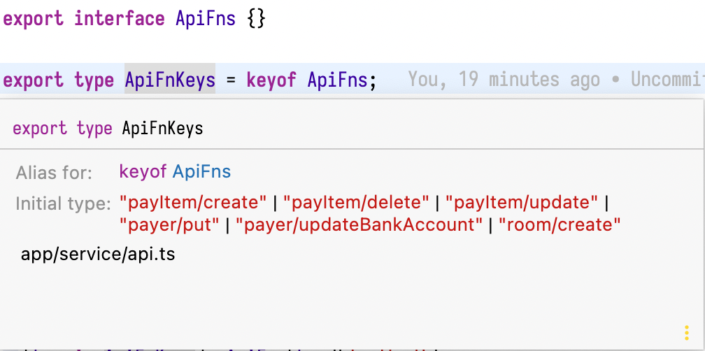Screen dimensions: 705x351
Task: Select the "room/create" string literal
Action: [x=559, y=225]
